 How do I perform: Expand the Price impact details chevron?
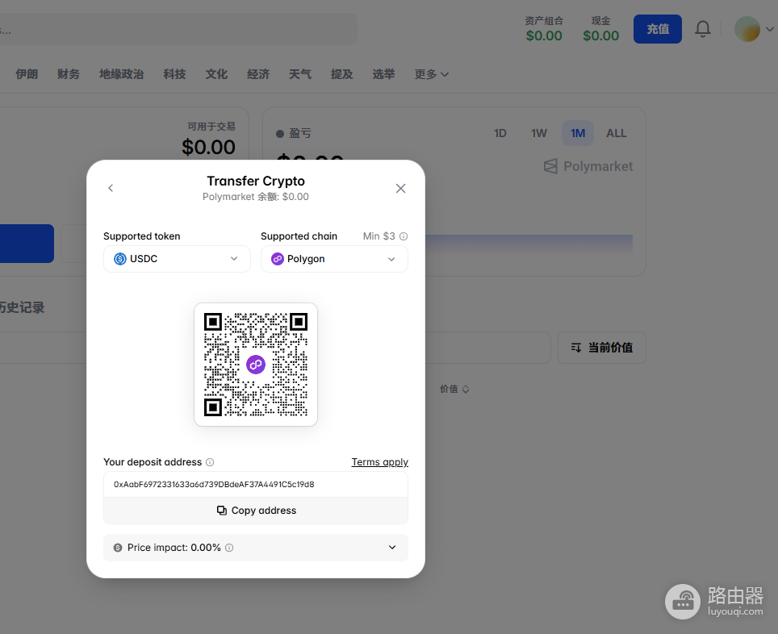pos(392,547)
